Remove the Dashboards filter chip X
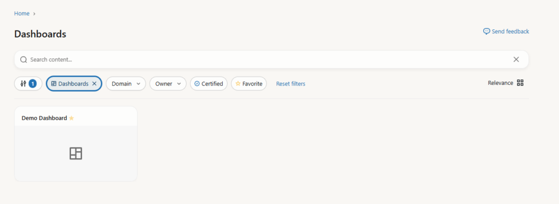 [x=94, y=84]
